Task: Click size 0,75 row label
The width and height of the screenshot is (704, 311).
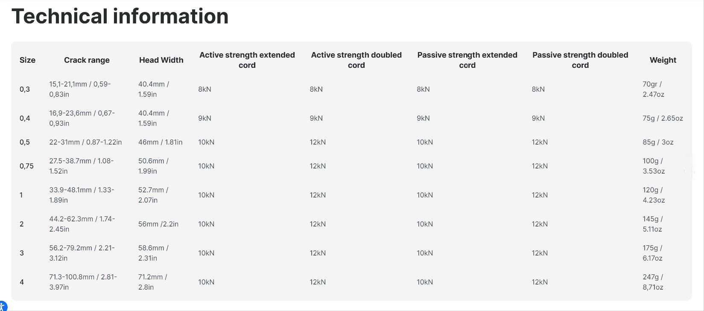Action: coord(26,166)
